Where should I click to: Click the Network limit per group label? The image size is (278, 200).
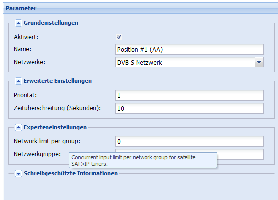click(x=47, y=141)
